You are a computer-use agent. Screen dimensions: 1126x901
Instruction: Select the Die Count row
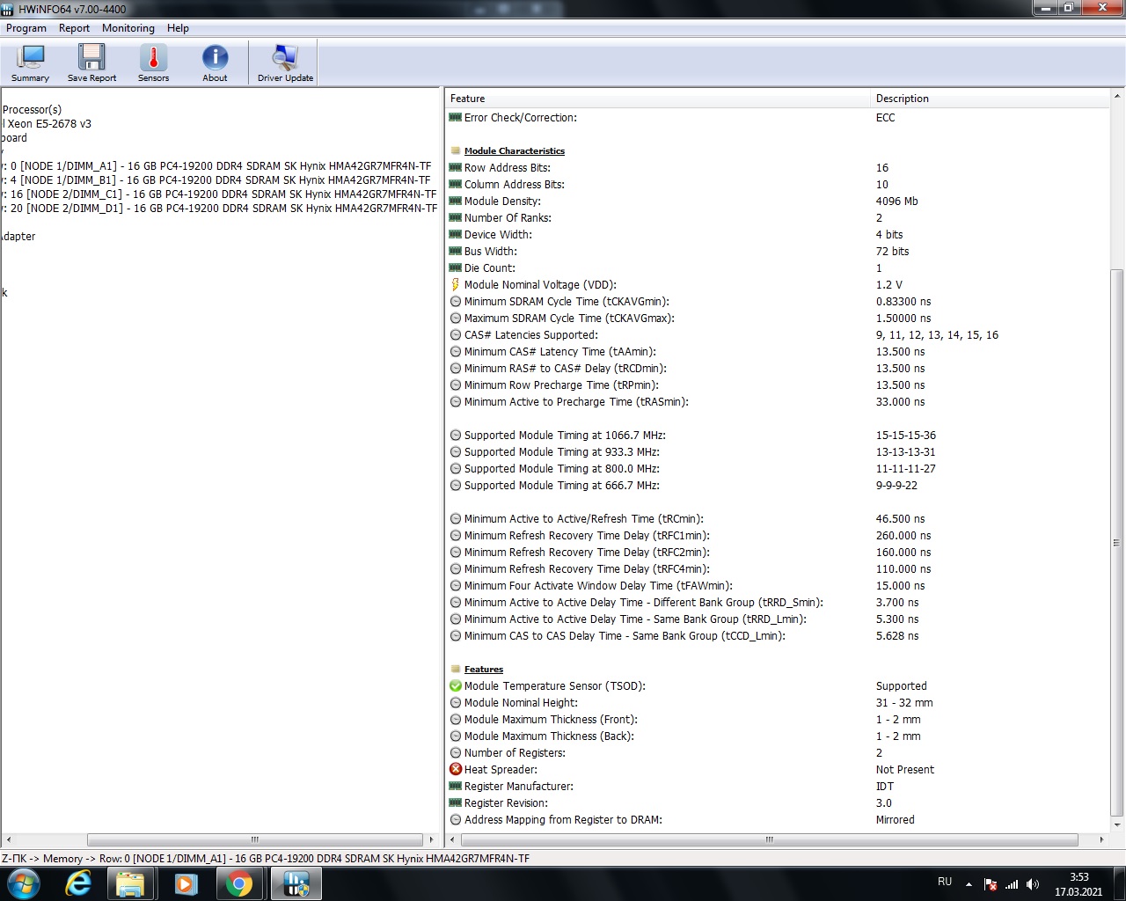click(778, 268)
